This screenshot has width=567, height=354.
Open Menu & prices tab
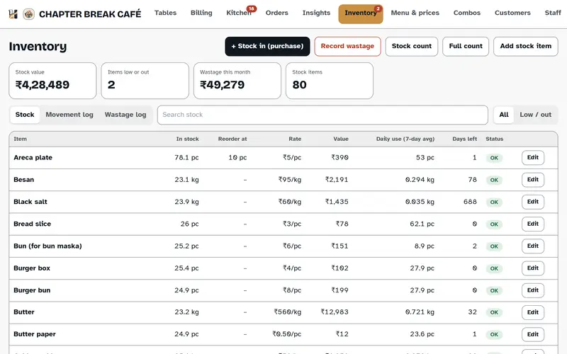pyautogui.click(x=415, y=13)
